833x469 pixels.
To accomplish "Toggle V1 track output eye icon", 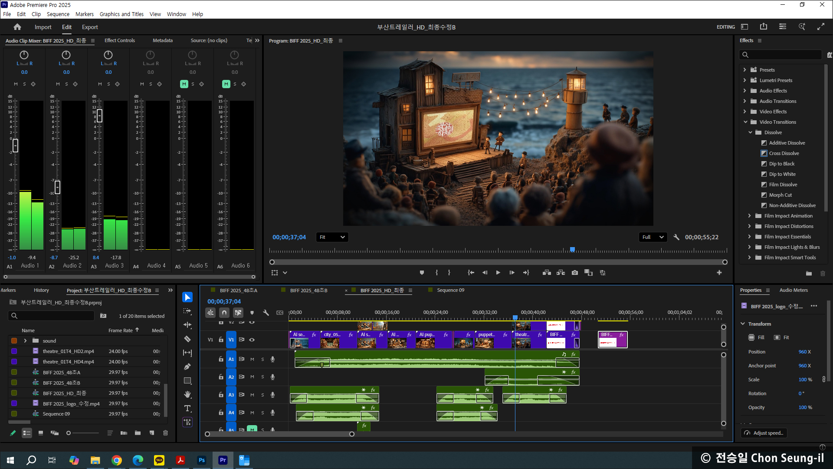I will click(252, 340).
